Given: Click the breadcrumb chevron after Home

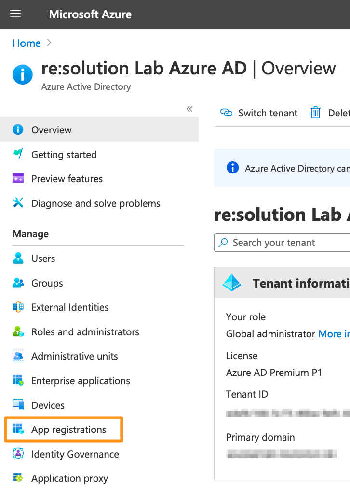Looking at the screenshot, I should pyautogui.click(x=49, y=43).
